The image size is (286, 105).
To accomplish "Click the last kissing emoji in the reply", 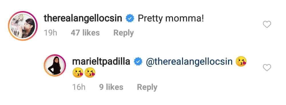I will (x=90, y=73).
